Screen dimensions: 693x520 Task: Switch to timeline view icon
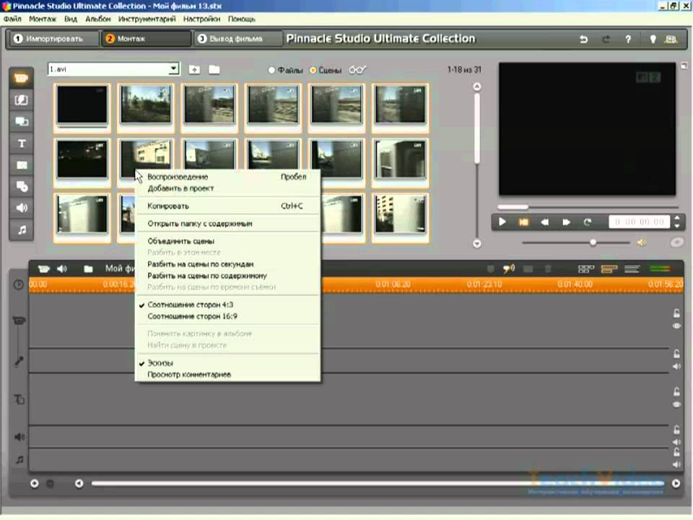coord(609,269)
